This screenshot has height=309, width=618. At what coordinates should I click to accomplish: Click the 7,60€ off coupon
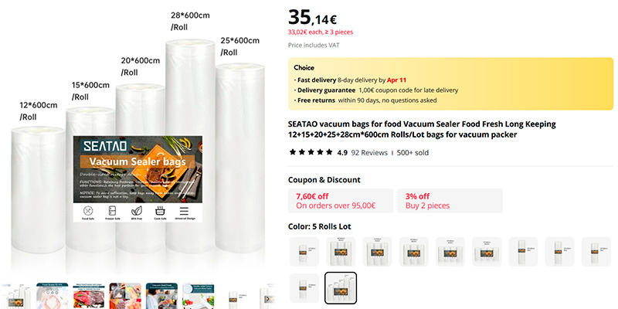pyautogui.click(x=340, y=201)
